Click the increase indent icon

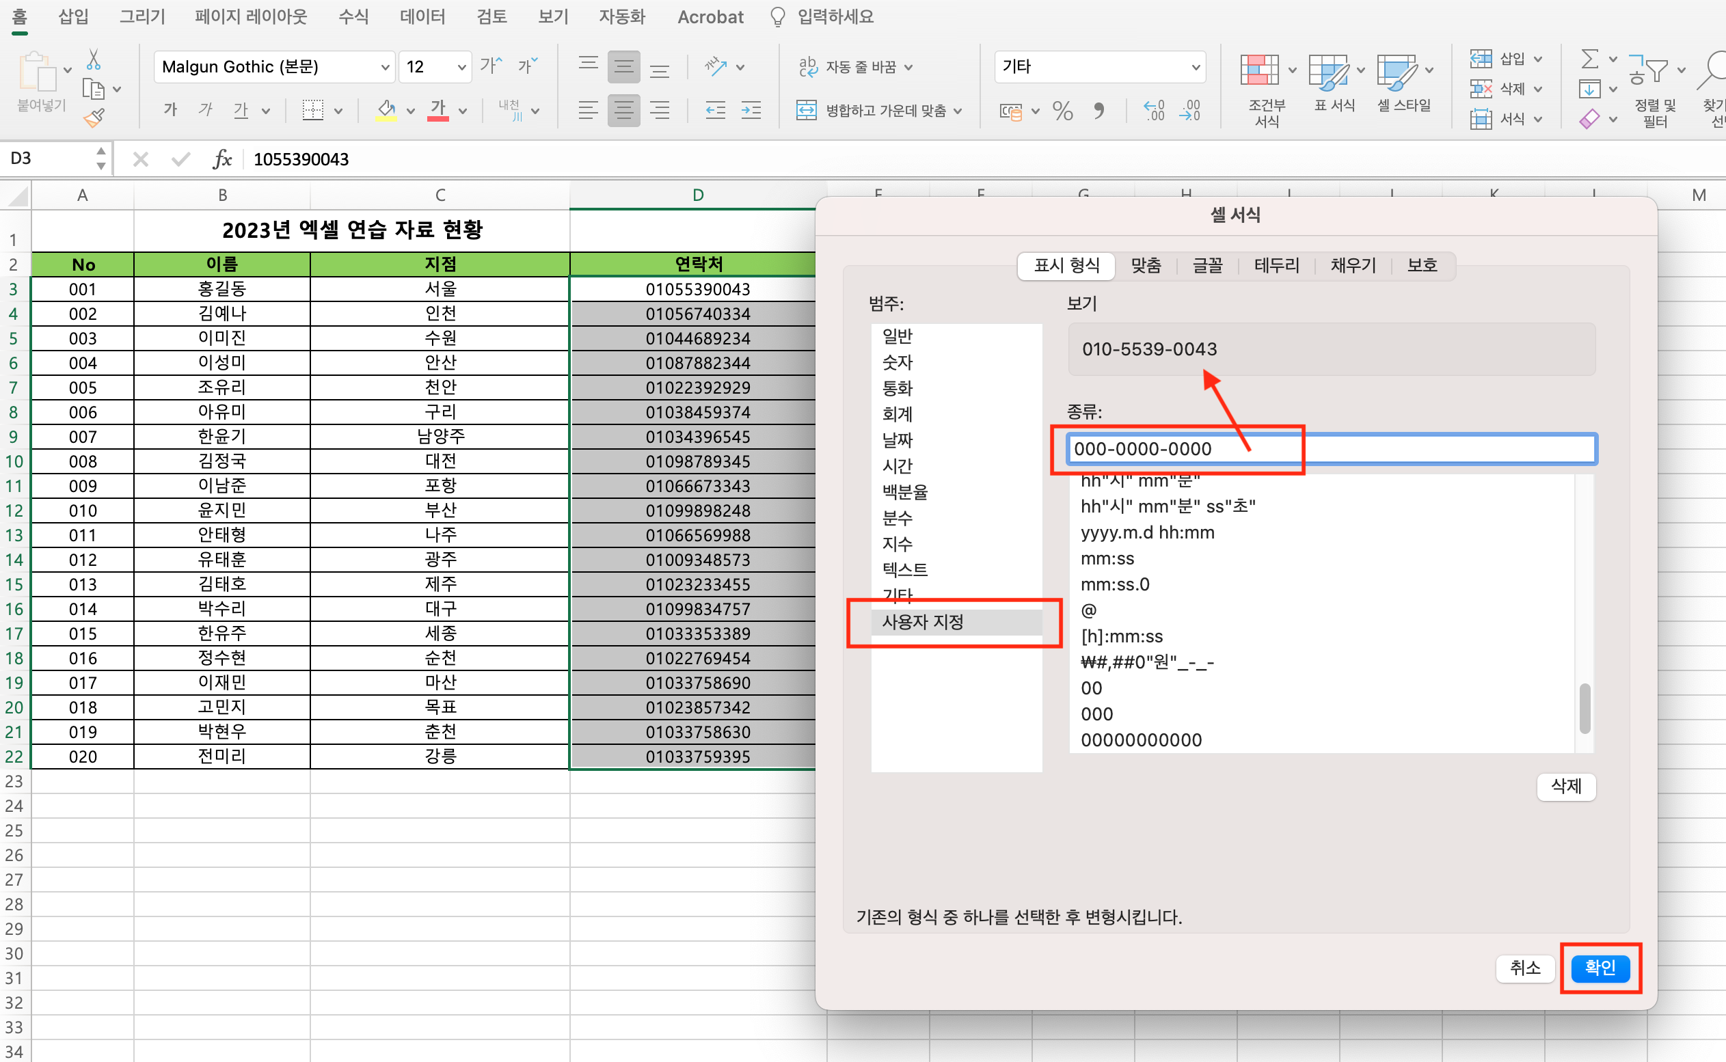click(x=751, y=110)
